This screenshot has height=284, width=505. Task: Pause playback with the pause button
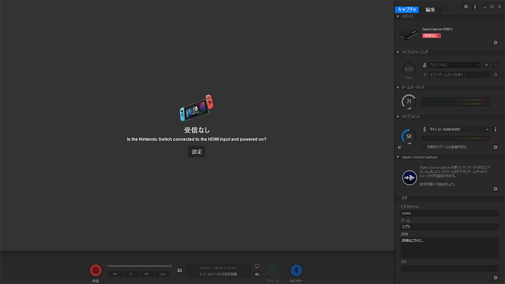(x=131, y=274)
